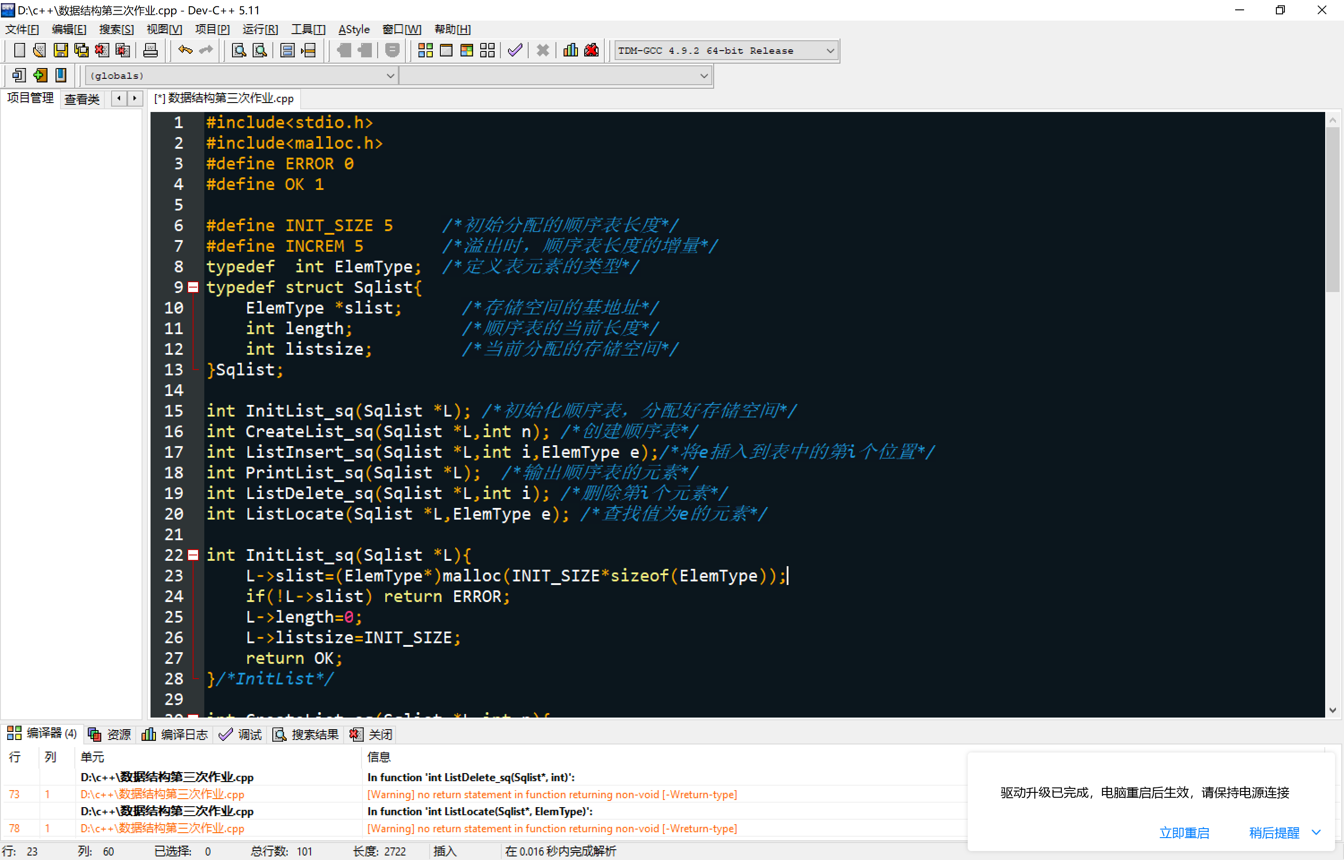
Task: Expand the notification options chevron beside 稍后提醒
Action: click(1316, 832)
